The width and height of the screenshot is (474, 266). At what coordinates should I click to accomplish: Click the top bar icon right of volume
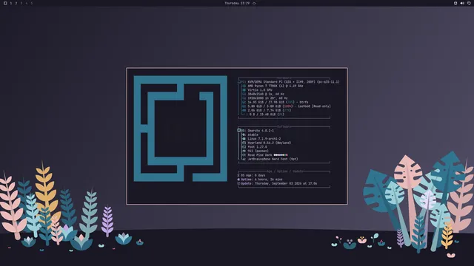click(x=469, y=3)
